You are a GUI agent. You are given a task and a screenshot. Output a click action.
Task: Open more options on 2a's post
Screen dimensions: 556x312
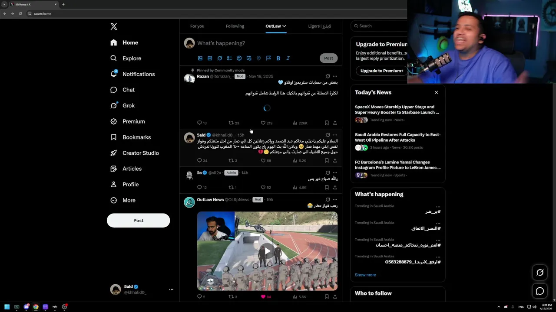coord(335,172)
